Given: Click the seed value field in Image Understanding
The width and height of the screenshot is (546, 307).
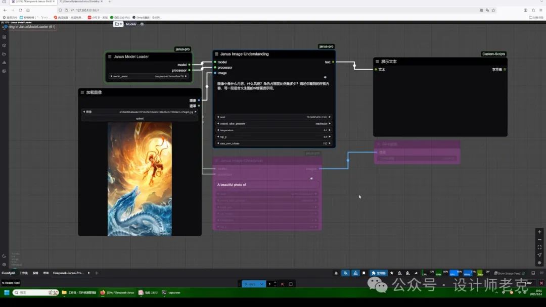Looking at the screenshot, I should (x=274, y=117).
